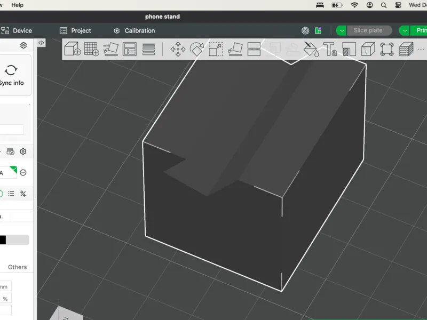Click the process list view icon

coord(11,194)
